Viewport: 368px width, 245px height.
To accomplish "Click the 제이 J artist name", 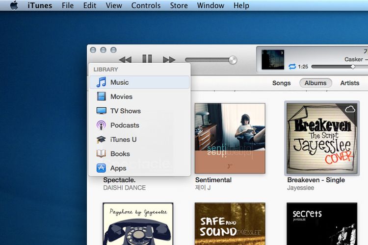I will pyautogui.click(x=203, y=188).
